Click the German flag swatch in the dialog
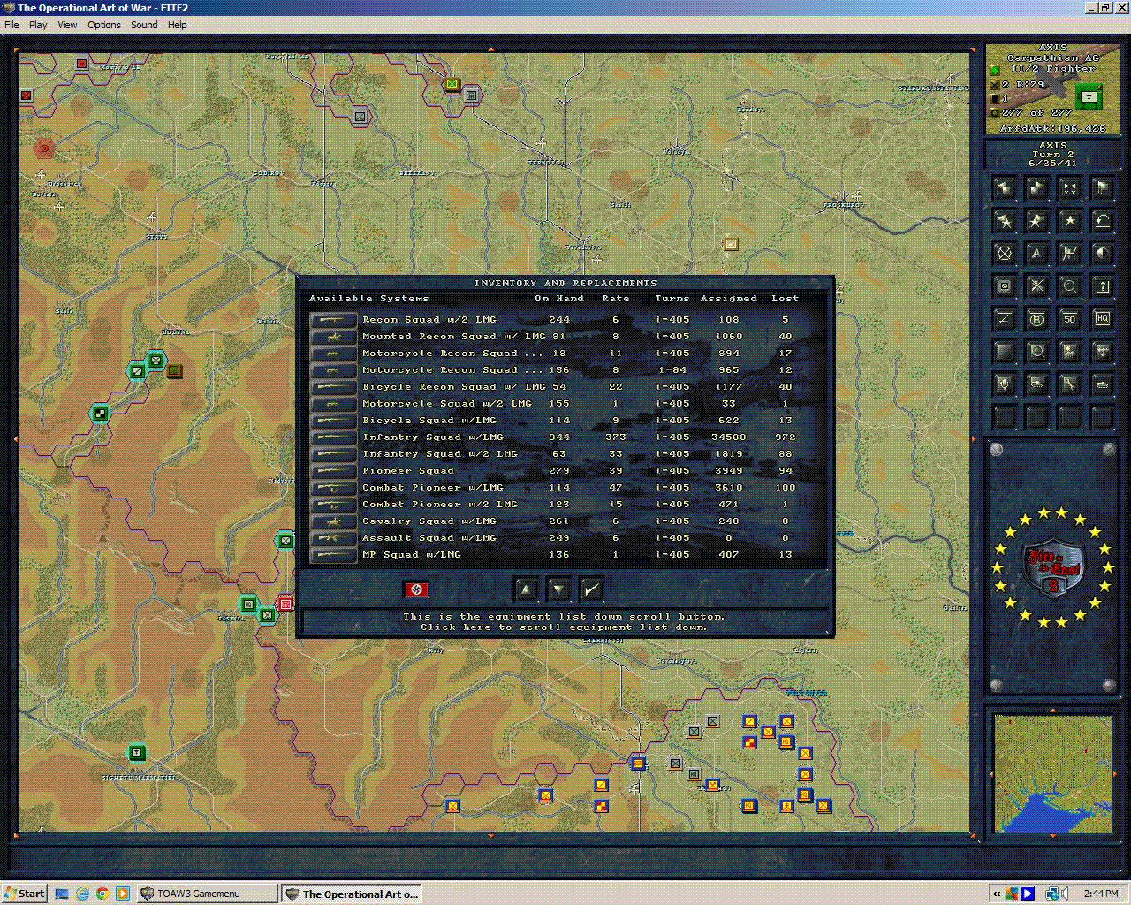 (x=416, y=589)
